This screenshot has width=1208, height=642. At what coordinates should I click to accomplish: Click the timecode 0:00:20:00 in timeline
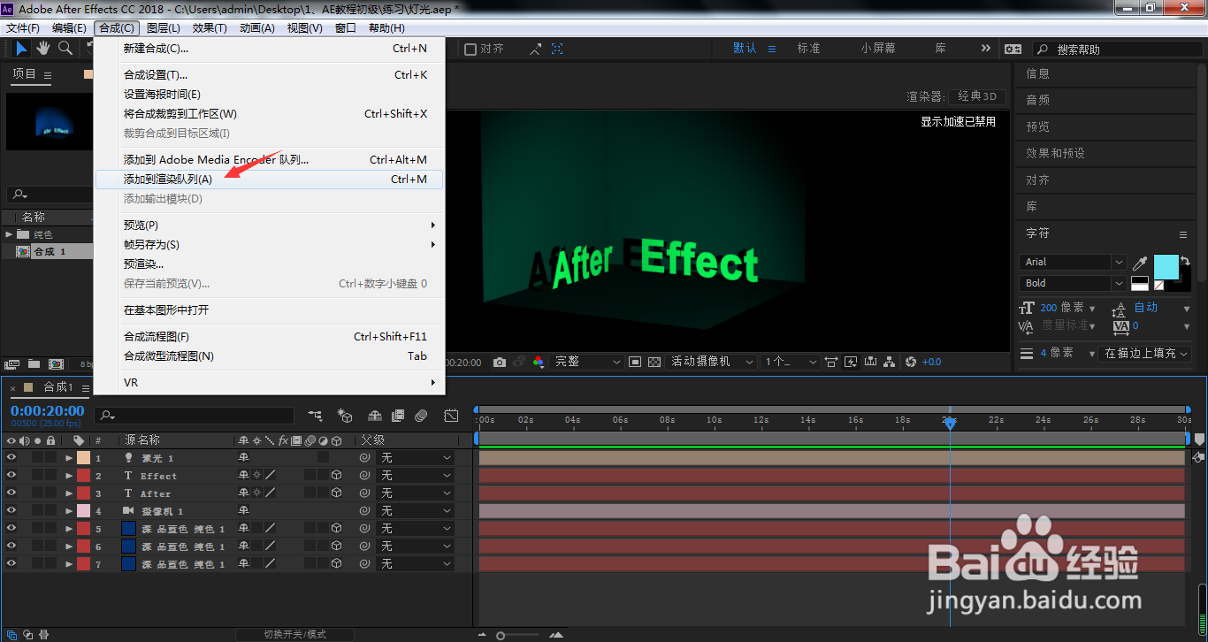point(48,411)
